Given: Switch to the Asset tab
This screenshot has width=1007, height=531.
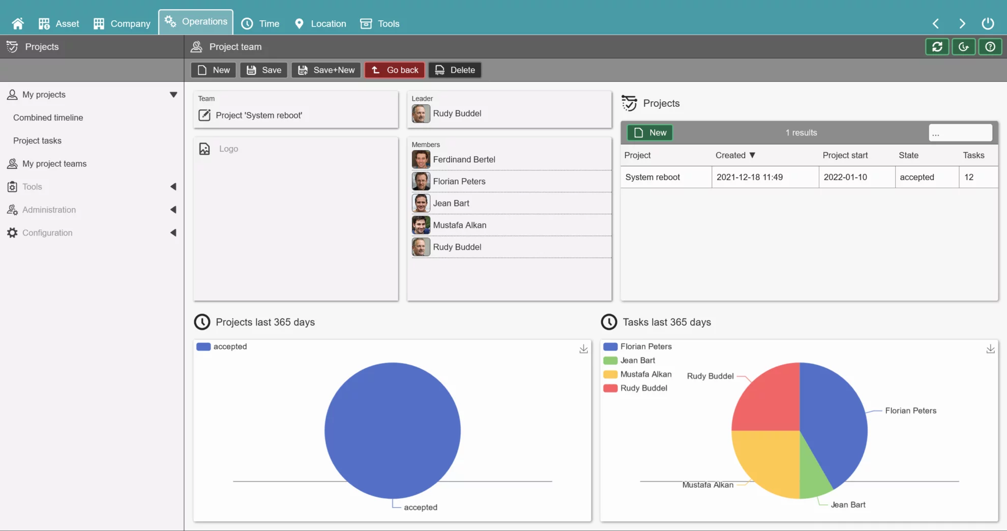Looking at the screenshot, I should tap(57, 23).
